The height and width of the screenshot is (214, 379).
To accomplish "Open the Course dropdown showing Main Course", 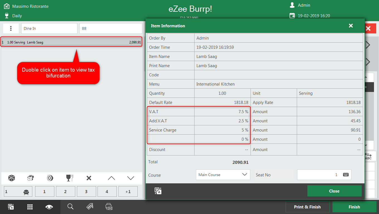I will coord(223,175).
